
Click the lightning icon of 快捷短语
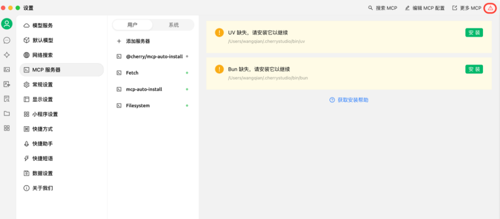[26, 158]
